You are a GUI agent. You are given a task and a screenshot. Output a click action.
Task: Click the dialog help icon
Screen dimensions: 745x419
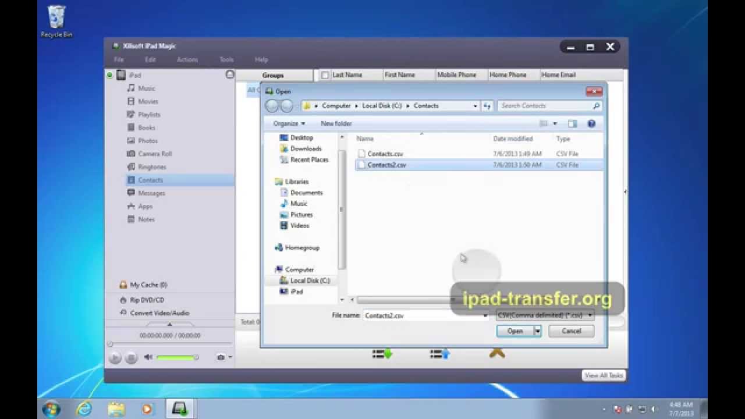coord(591,123)
